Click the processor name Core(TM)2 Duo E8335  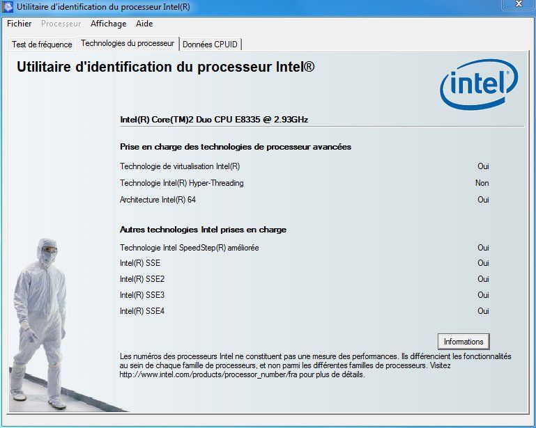(x=214, y=120)
